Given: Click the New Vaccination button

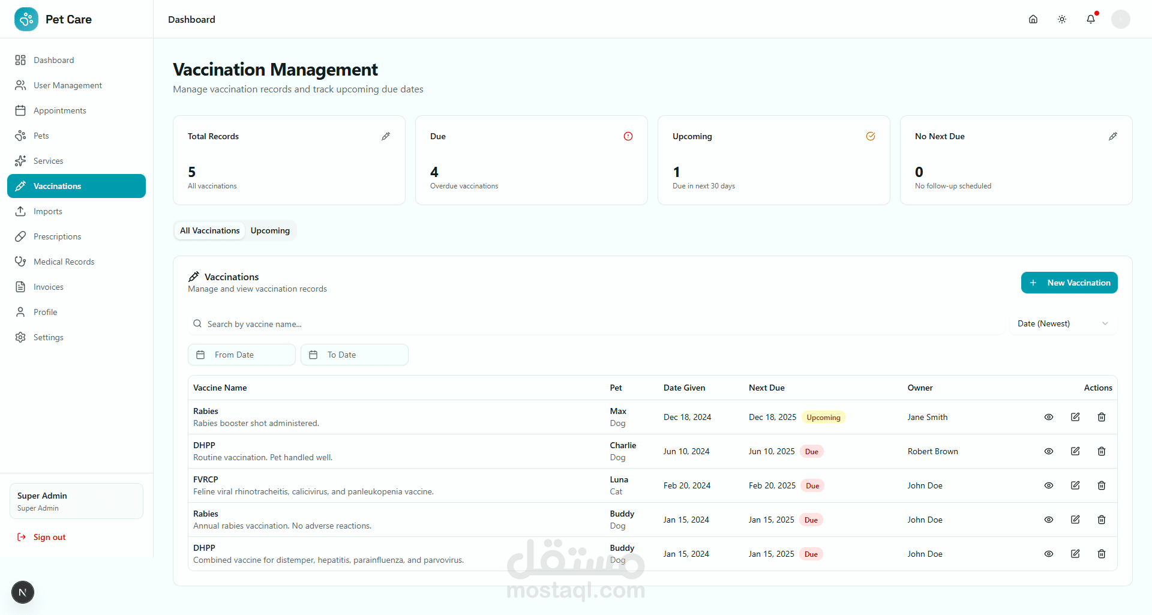Looking at the screenshot, I should coord(1069,283).
